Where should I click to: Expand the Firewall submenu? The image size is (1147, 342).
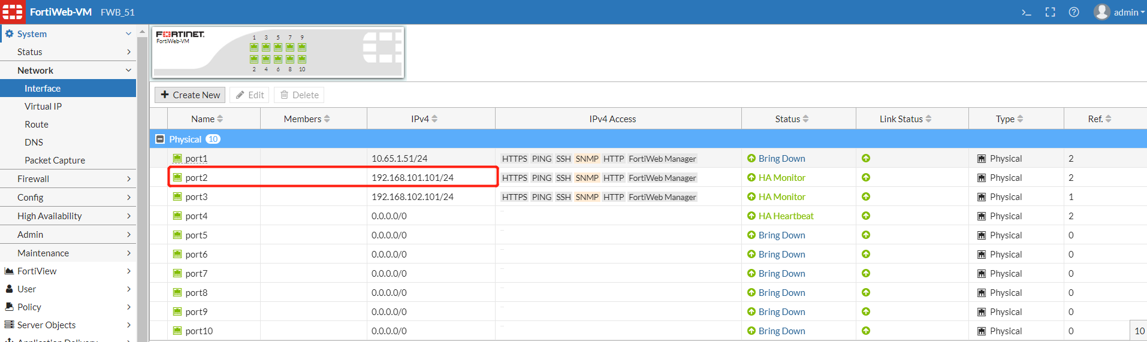(68, 179)
